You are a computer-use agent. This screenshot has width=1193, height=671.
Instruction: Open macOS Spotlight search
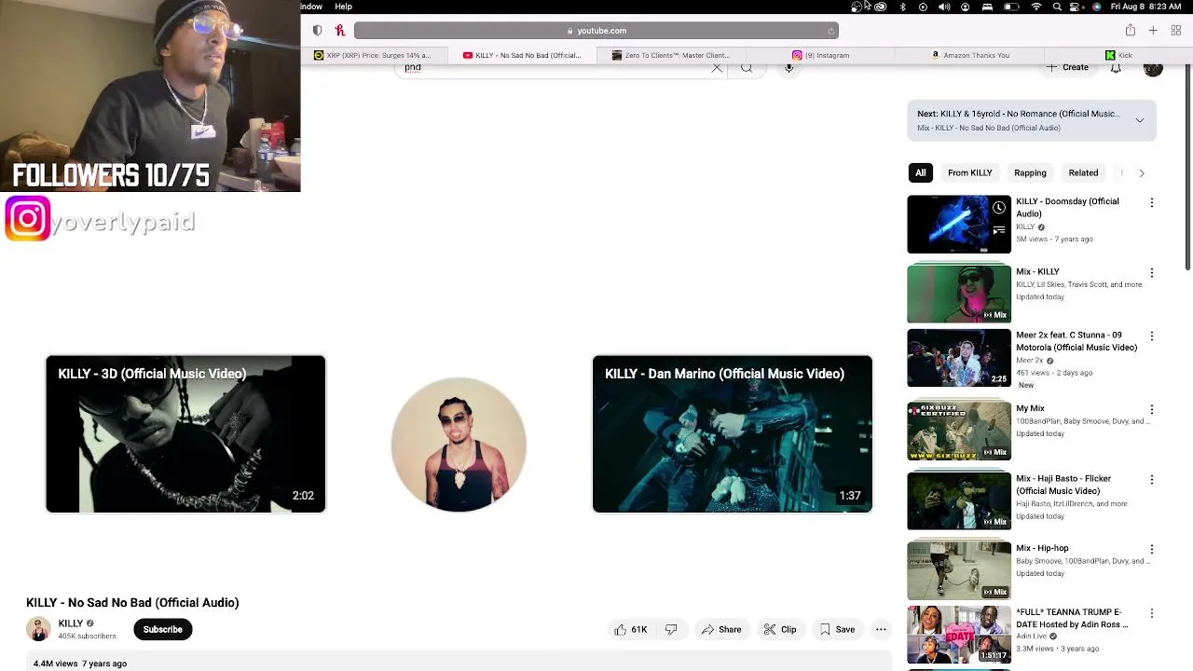[1057, 7]
